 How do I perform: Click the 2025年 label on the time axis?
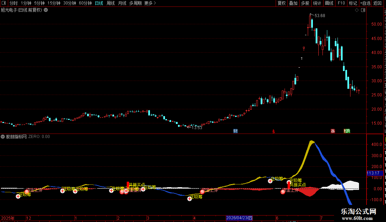[x=8, y=218]
